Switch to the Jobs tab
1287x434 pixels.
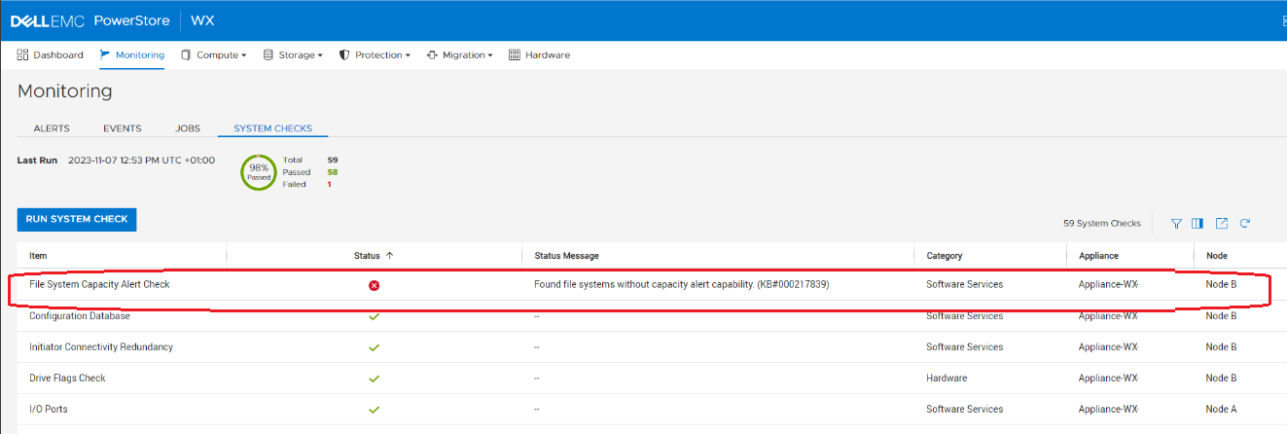coord(188,128)
